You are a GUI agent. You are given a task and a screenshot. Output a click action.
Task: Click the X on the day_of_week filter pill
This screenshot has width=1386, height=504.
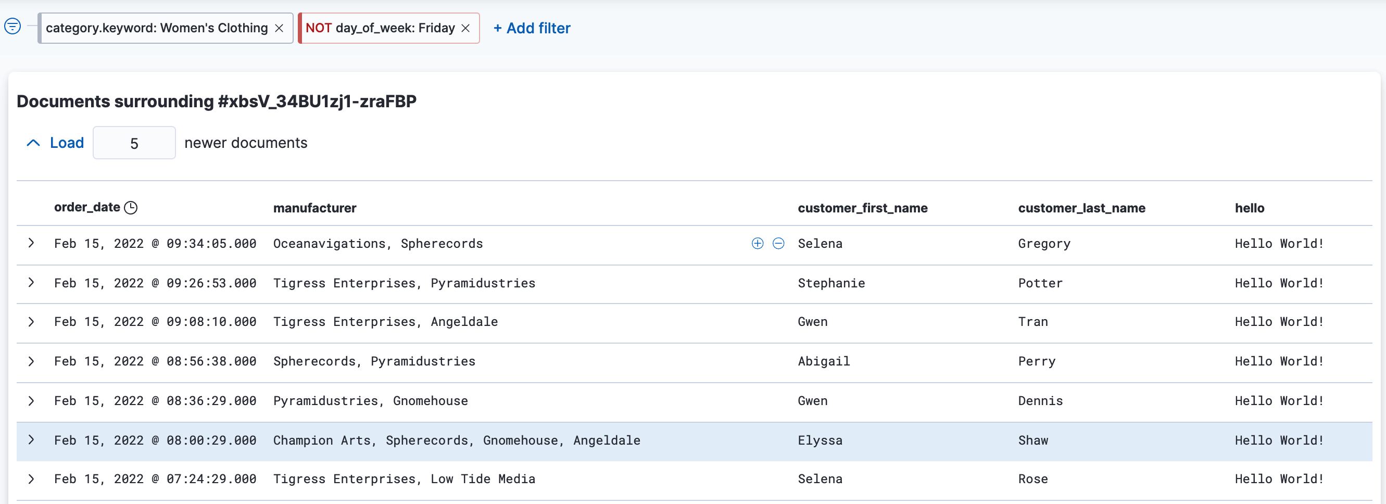coord(465,28)
